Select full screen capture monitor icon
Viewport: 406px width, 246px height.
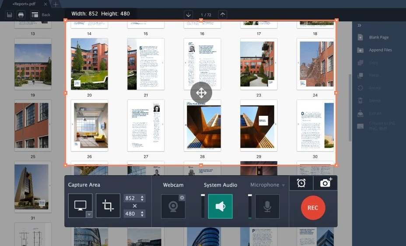[80, 204]
